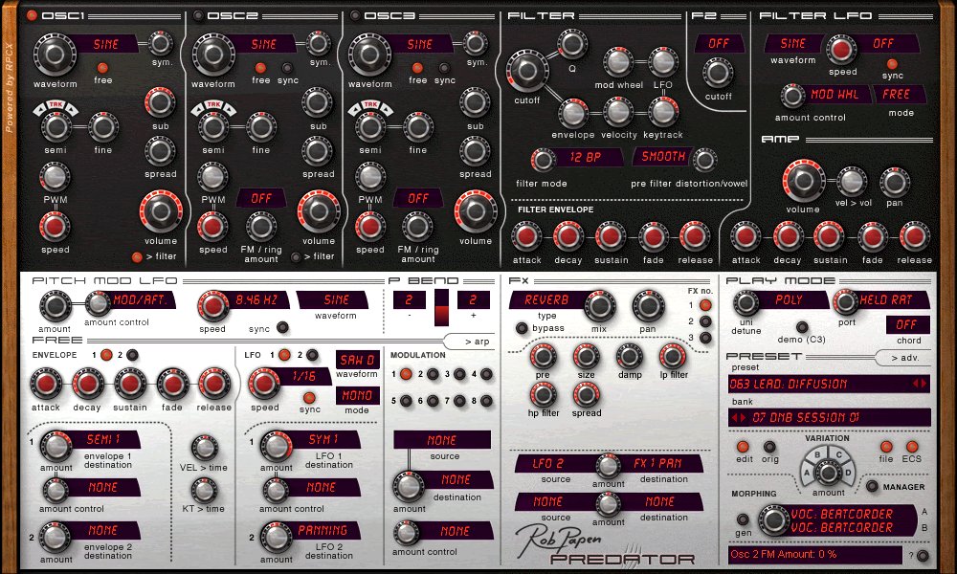Click the filter keytrack knob
The image size is (957, 574).
point(663,112)
